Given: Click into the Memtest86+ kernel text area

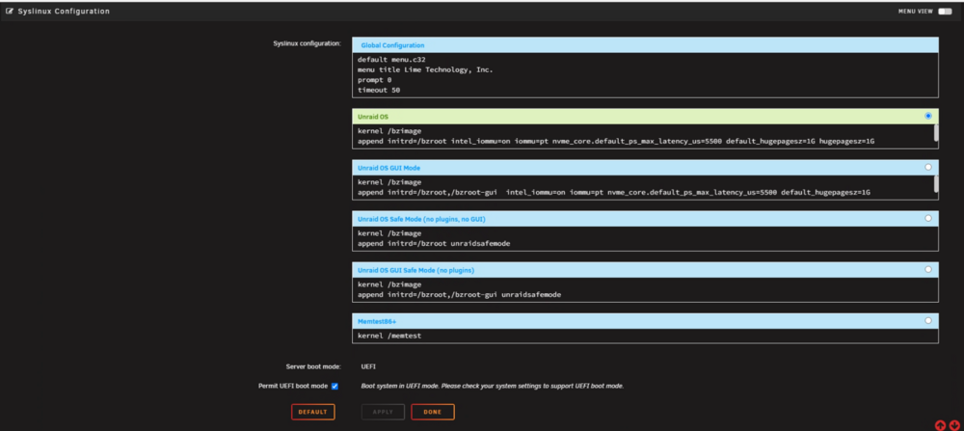Looking at the screenshot, I should (x=645, y=336).
